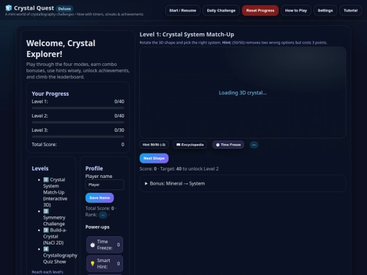This screenshot has width=367, height=275.
Task: Click the number 1 badge in Levels list
Action: click(x=46, y=179)
